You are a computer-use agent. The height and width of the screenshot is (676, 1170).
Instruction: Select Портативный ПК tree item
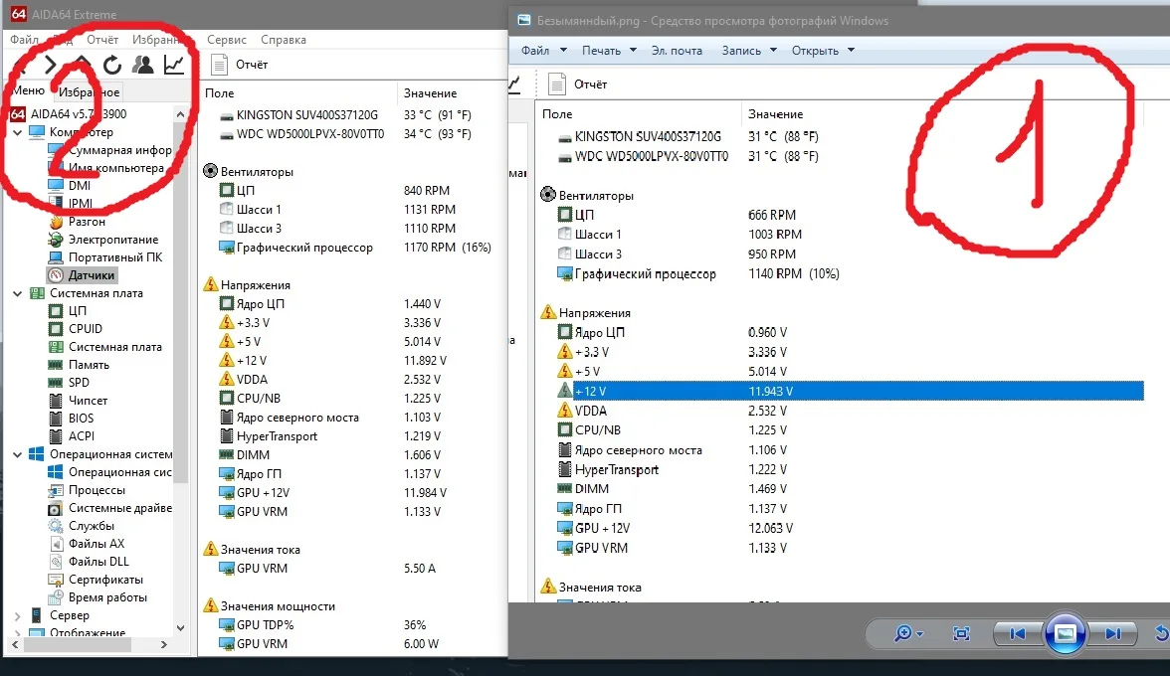click(115, 257)
